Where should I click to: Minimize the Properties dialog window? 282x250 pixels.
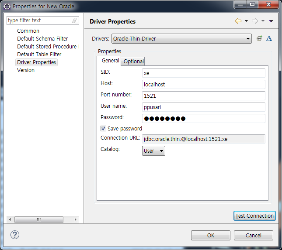coord(240,4)
